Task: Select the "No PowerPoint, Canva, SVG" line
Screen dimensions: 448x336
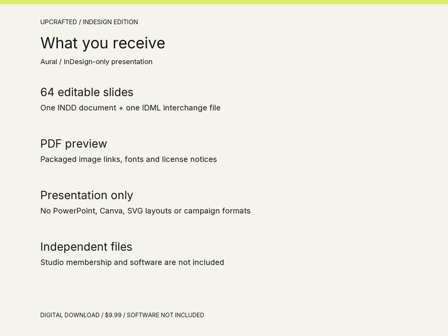Action: coord(146,211)
